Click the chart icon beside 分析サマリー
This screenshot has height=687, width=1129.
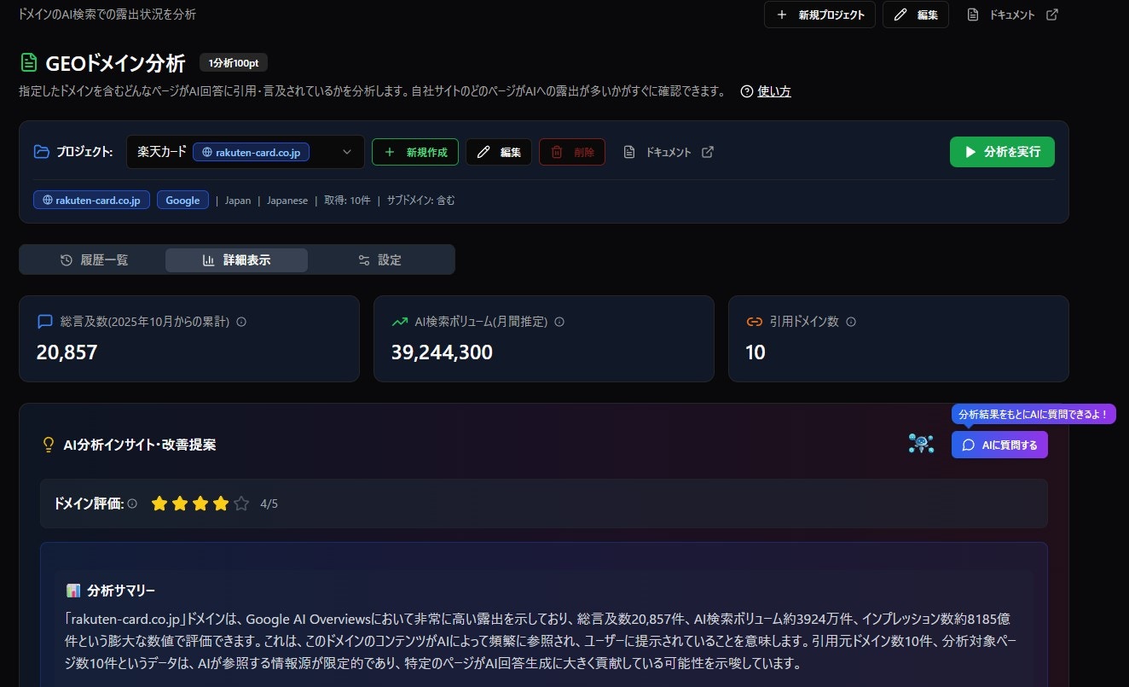[x=73, y=591]
